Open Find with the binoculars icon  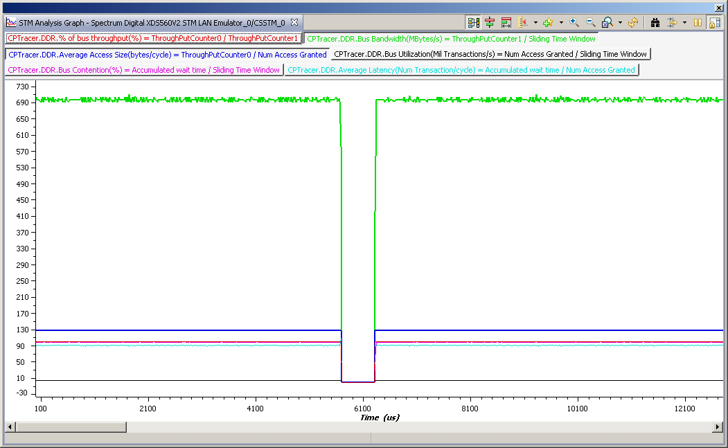point(655,22)
